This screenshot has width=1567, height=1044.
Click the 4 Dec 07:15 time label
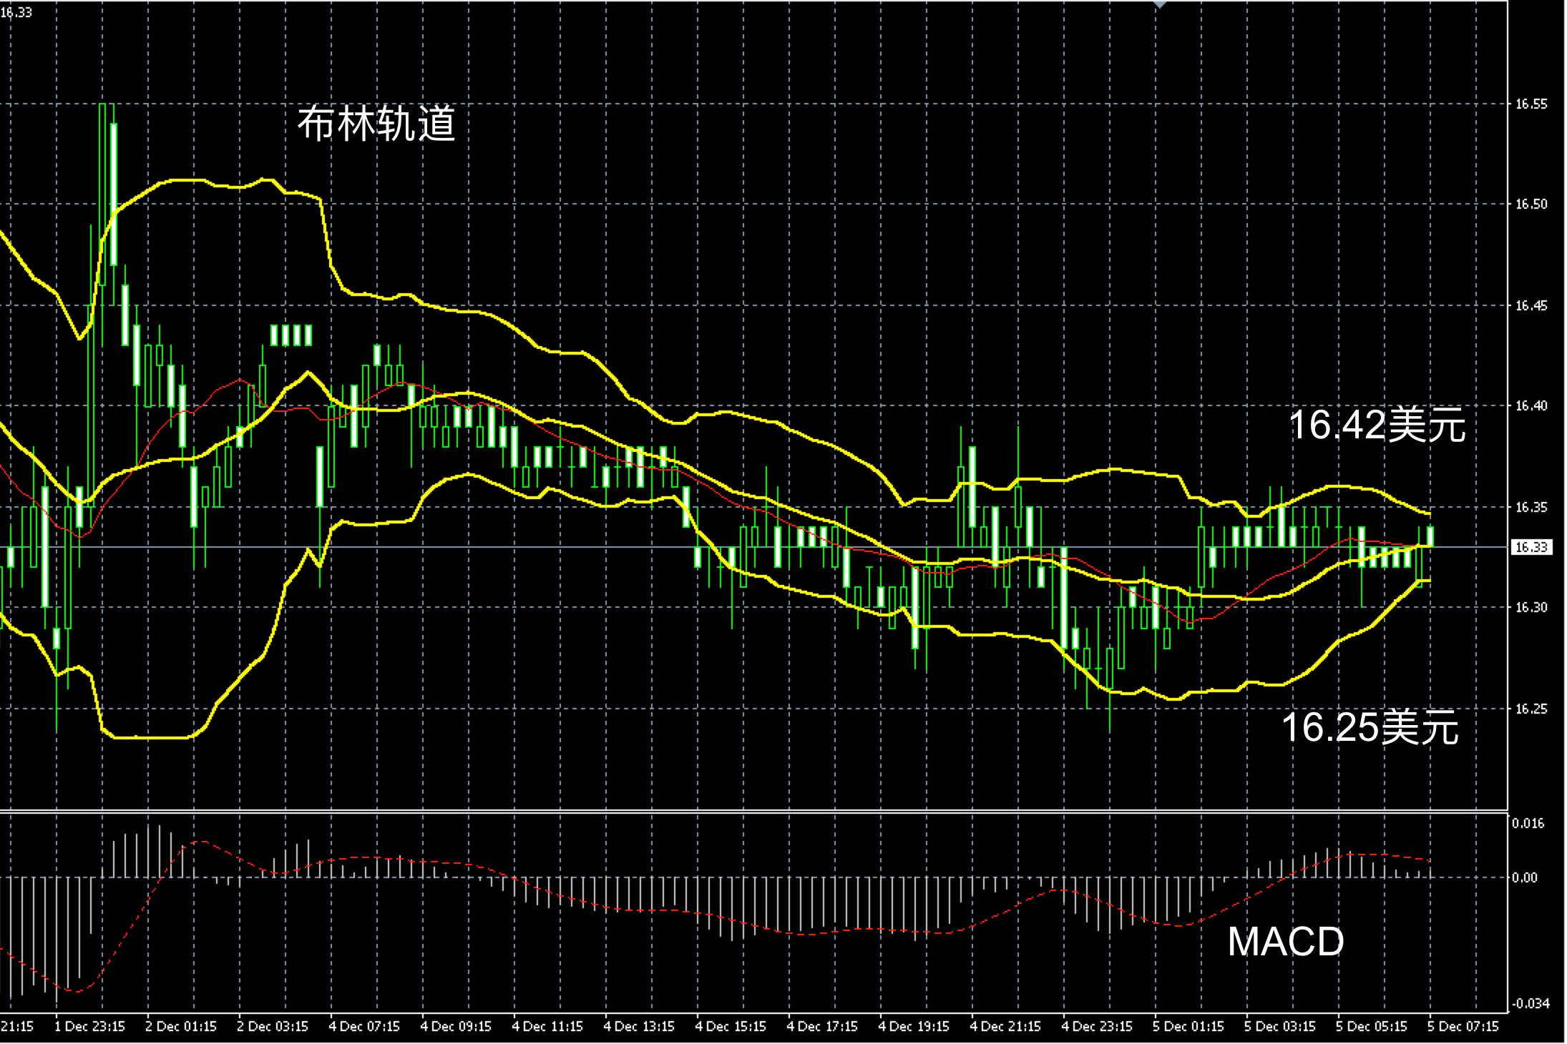(x=364, y=1027)
